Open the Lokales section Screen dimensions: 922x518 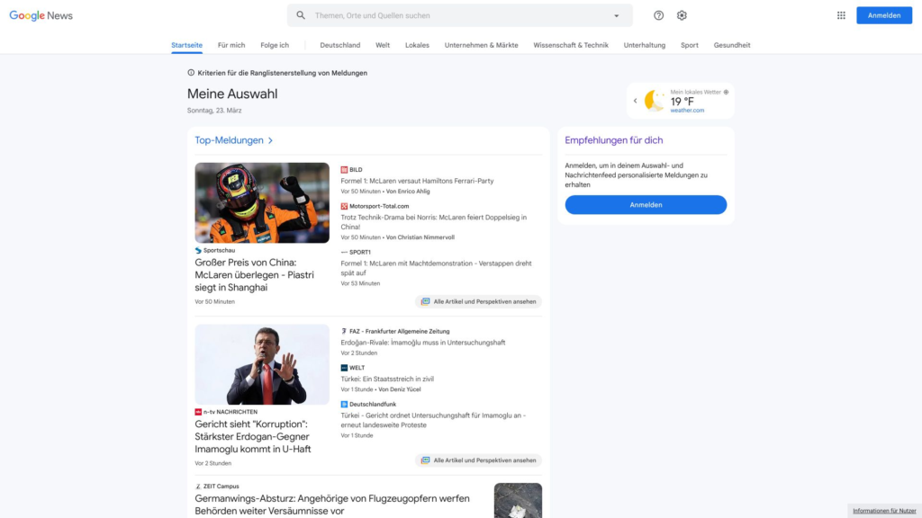417,45
